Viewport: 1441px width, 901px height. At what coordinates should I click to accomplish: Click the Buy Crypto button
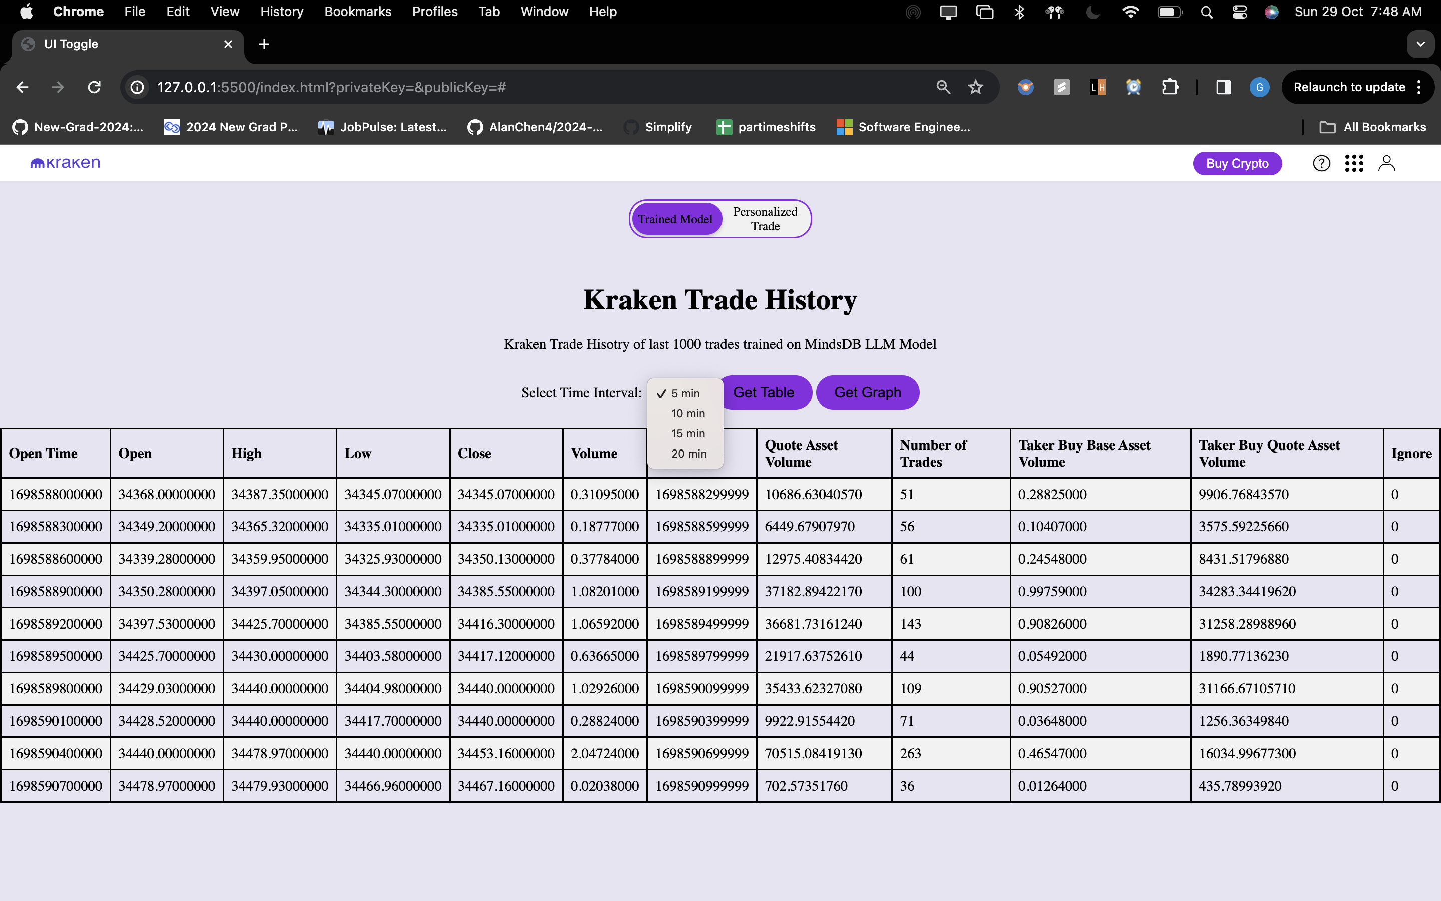tap(1237, 163)
